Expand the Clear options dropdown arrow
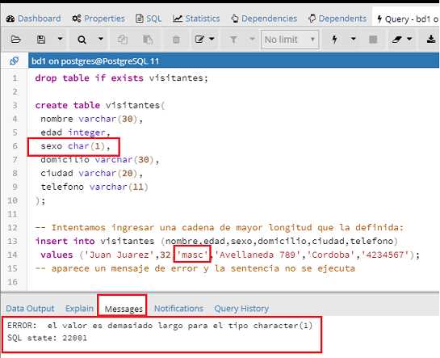Image resolution: width=440 pixels, height=358 pixels. pyautogui.click(x=409, y=39)
